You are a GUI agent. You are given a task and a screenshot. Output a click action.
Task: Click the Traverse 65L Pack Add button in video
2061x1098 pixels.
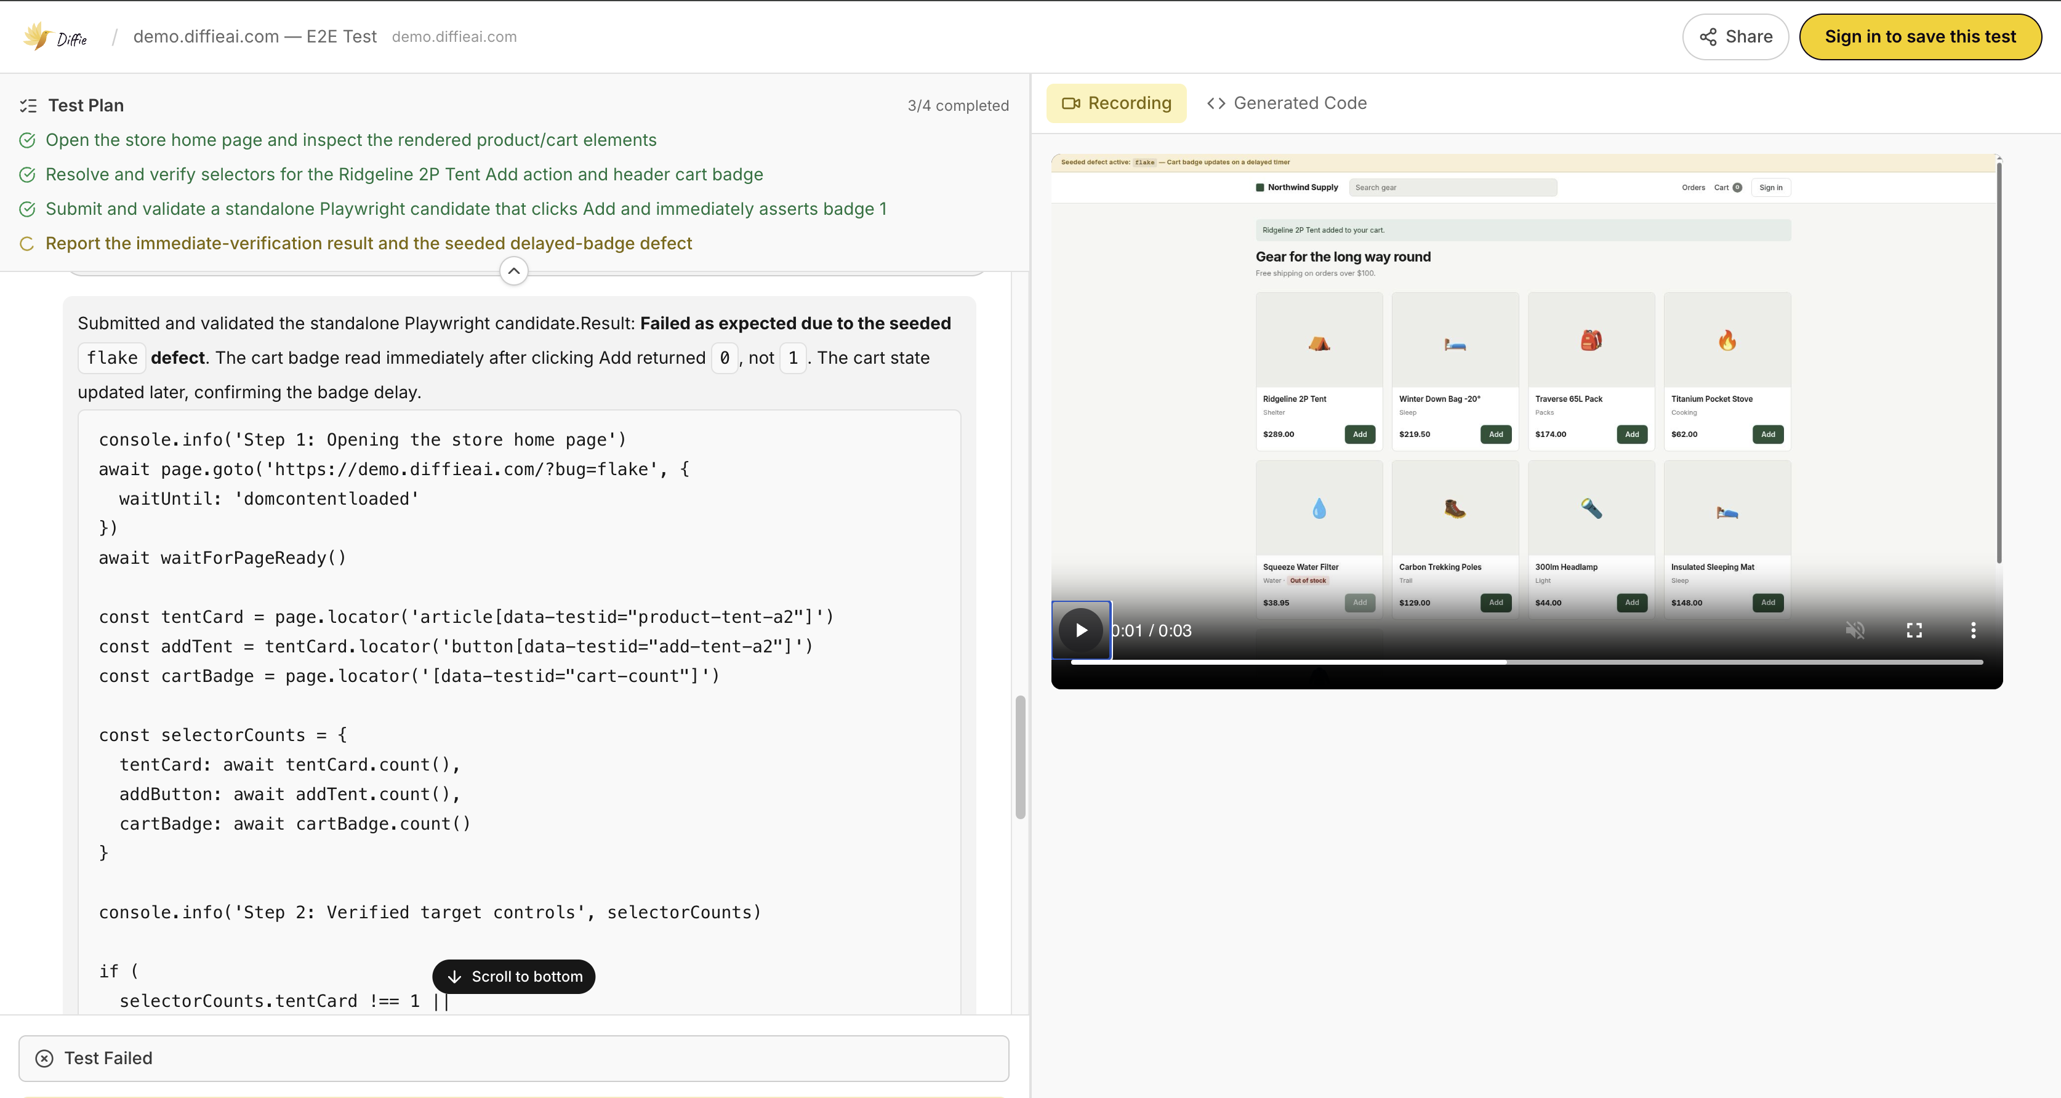[x=1631, y=435]
